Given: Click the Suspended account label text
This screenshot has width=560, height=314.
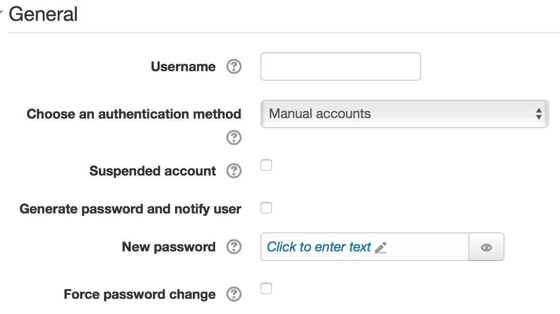Looking at the screenshot, I should (x=152, y=171).
